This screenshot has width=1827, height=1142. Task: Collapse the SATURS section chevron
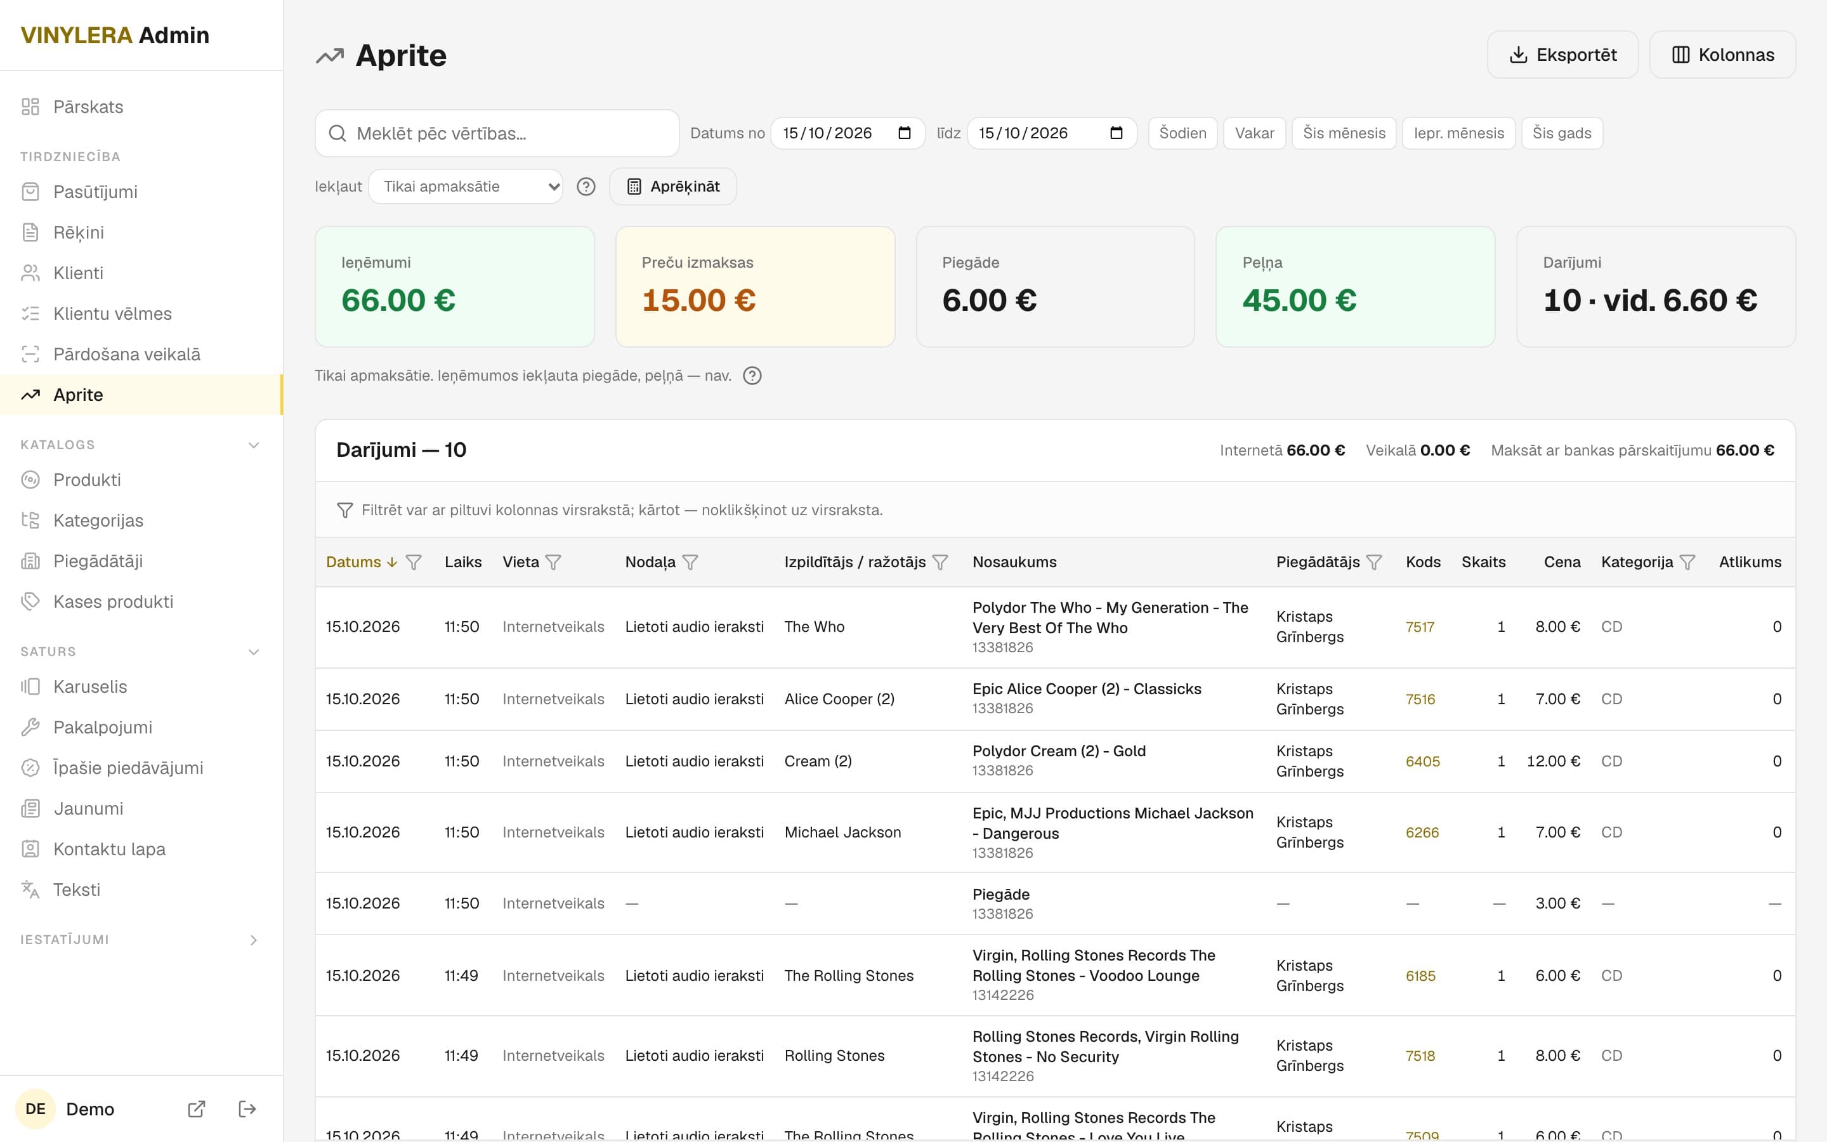point(254,652)
